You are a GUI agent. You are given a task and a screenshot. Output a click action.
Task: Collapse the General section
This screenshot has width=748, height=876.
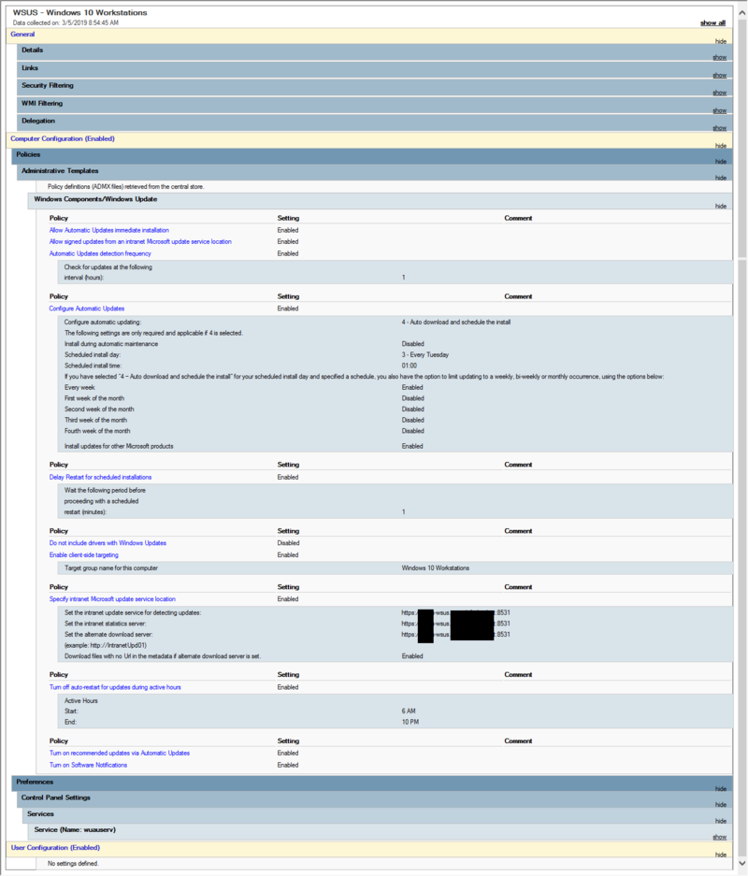pos(720,41)
